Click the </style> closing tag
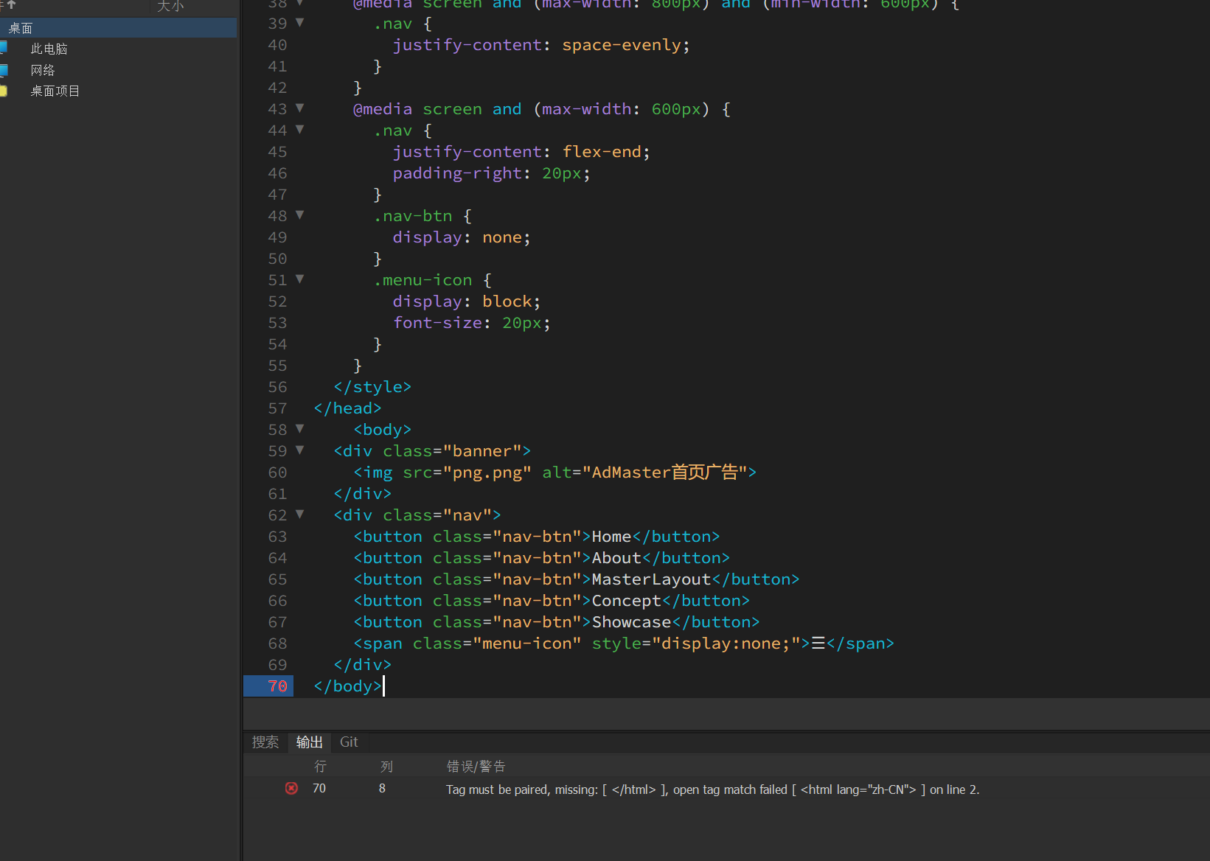1210x861 pixels. coord(372,387)
